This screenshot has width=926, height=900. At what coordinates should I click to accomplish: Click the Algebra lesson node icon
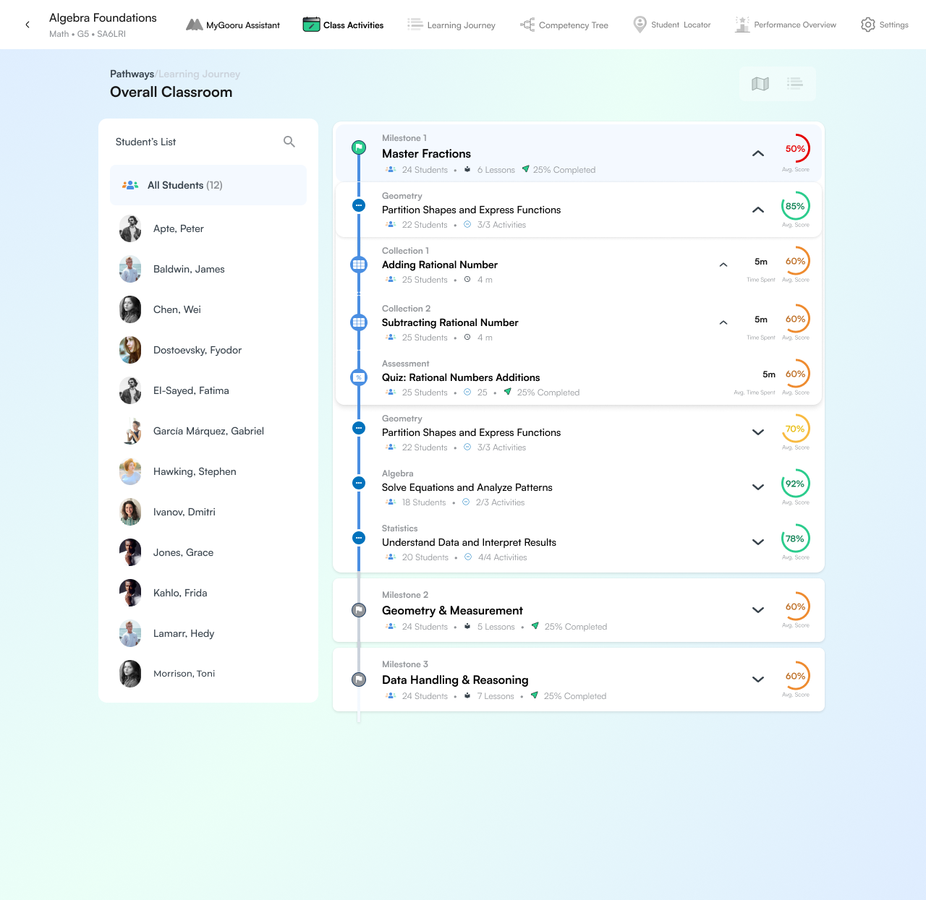359,483
